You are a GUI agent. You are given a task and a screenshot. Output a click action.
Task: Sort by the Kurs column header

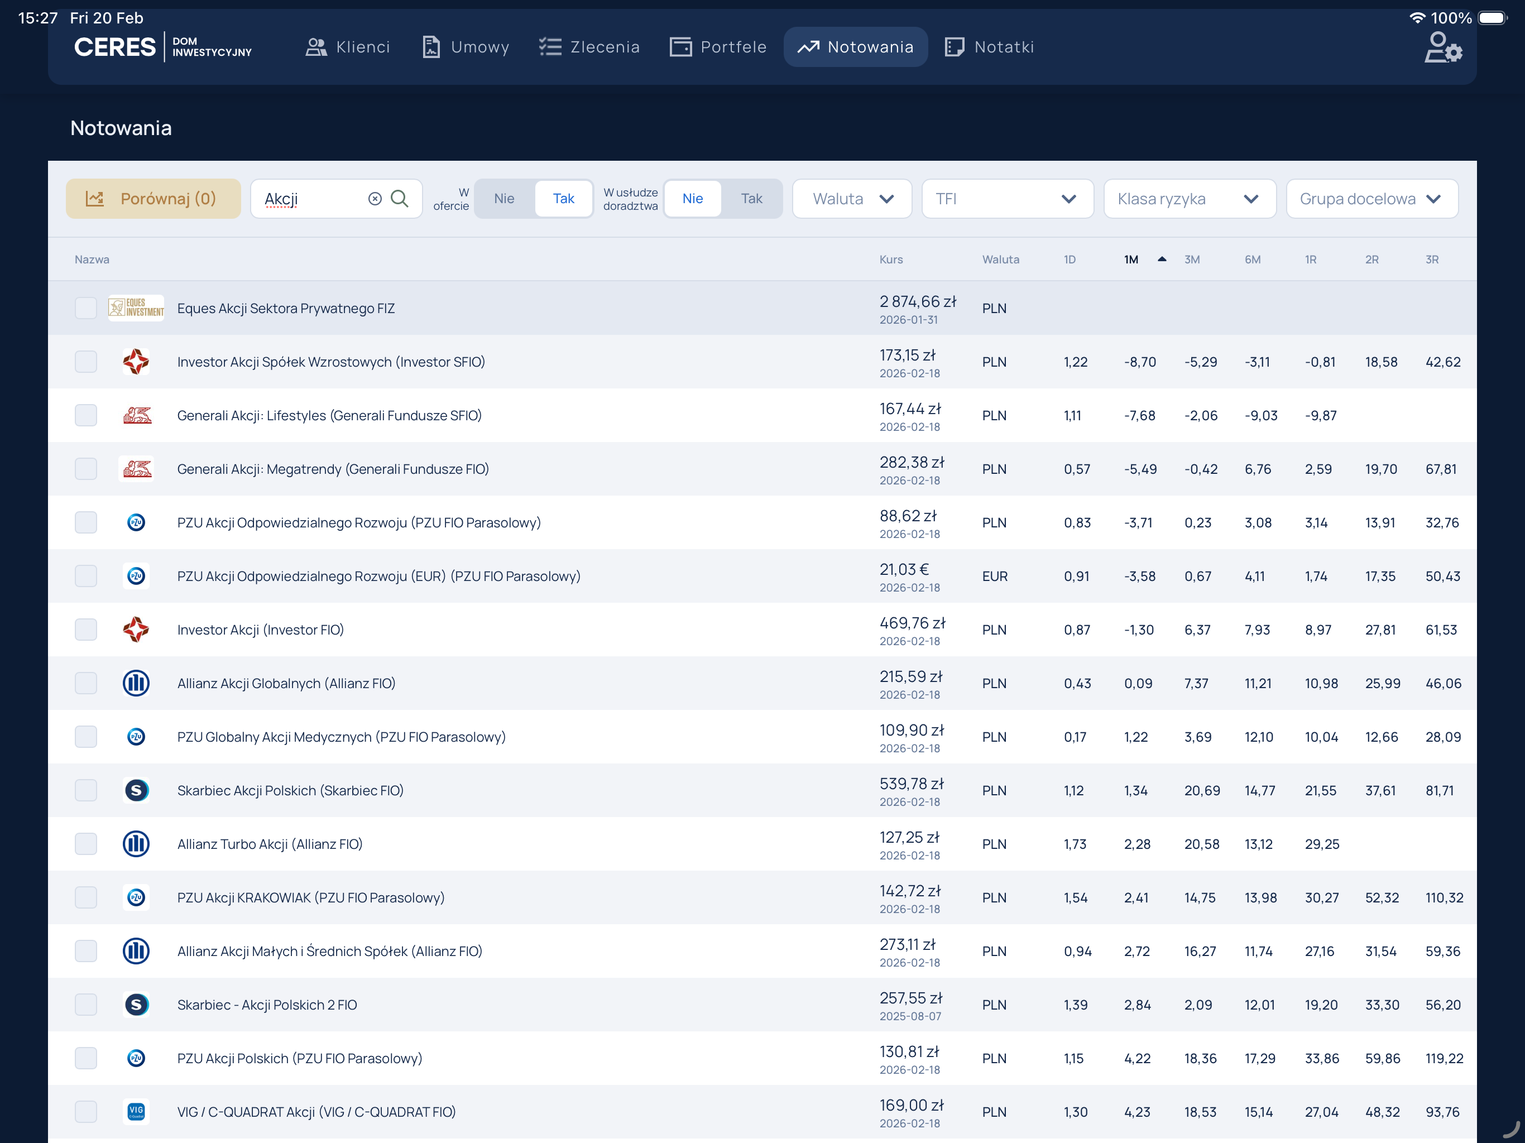point(891,260)
